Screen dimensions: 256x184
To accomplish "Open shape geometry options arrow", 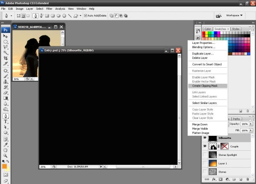I will (80, 16).
